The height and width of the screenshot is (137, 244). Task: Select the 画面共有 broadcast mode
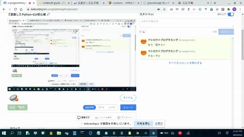(90, 107)
